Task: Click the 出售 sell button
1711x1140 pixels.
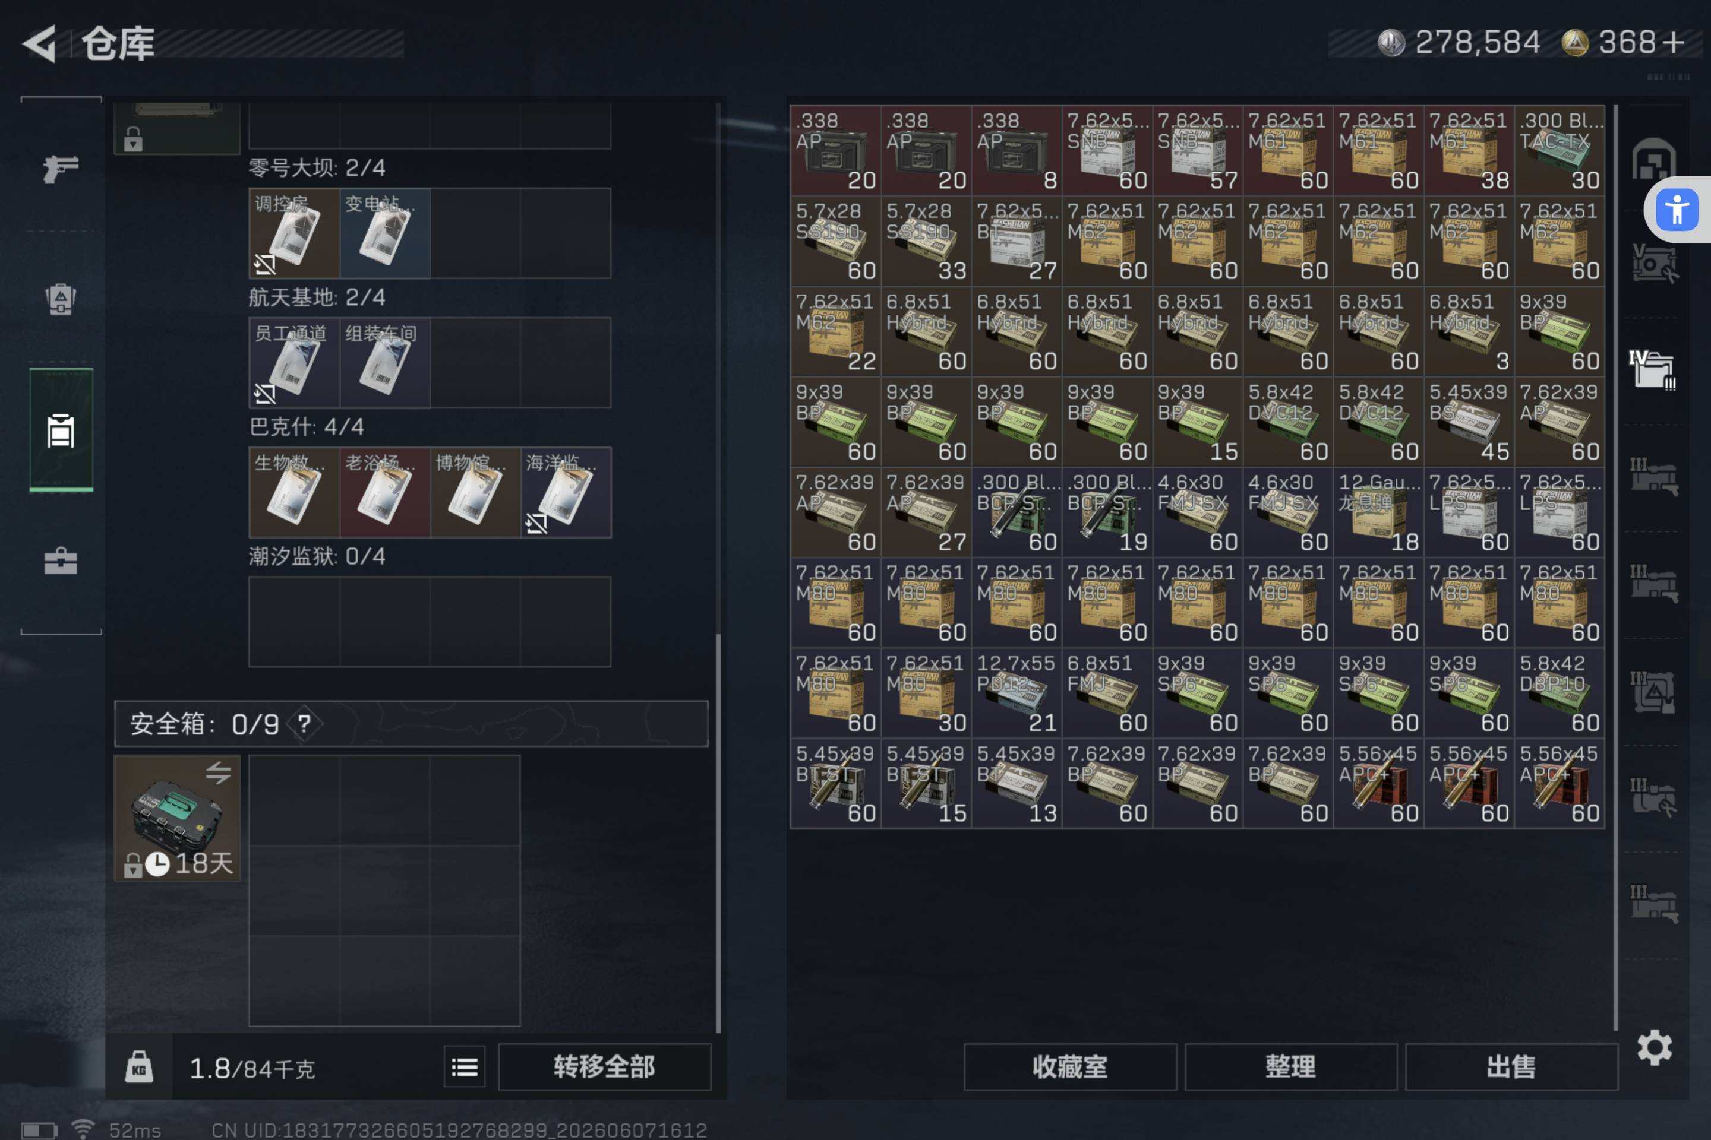Action: (x=1511, y=1066)
